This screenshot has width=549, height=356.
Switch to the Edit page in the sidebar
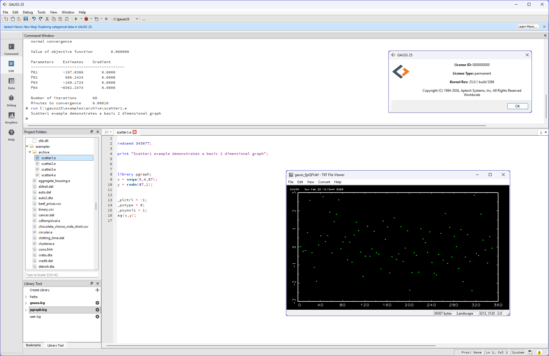tap(11, 66)
